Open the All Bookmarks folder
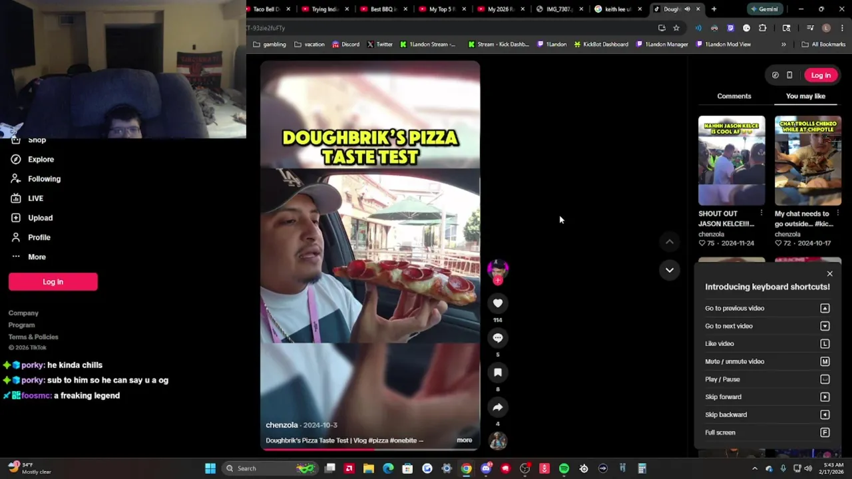852x479 pixels. click(x=823, y=45)
